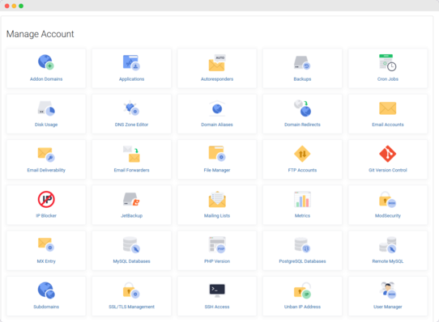Click the Addon Domains link text

click(46, 79)
